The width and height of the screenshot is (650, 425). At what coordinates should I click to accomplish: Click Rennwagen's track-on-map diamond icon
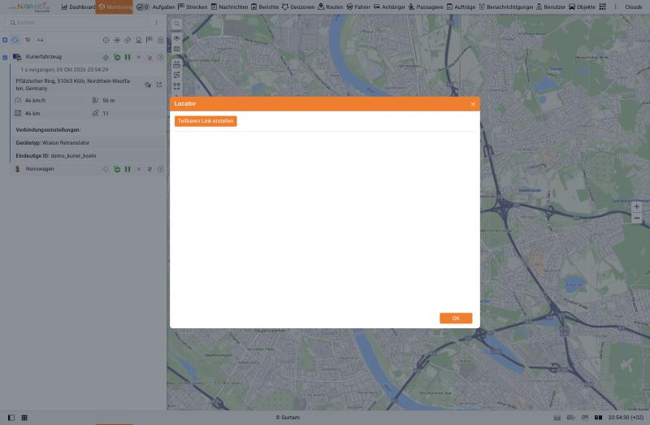pos(106,169)
